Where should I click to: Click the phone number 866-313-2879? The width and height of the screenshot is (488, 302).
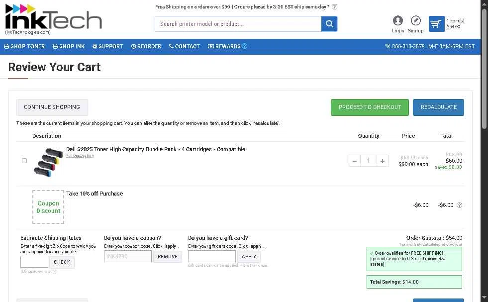coord(408,46)
